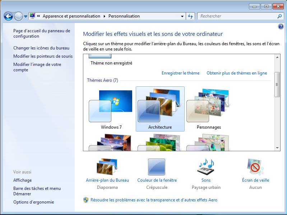Screen dimensions: 287x215
Task: Maximize the Personnalisation window
Action: [266, 6]
